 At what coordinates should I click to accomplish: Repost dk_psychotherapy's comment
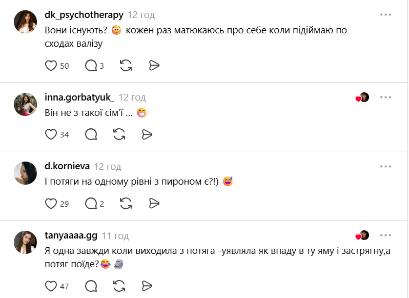[x=126, y=65]
